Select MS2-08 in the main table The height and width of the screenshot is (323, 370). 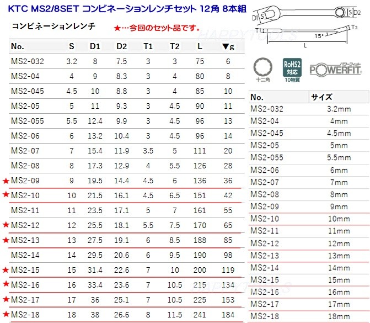pos(25,166)
